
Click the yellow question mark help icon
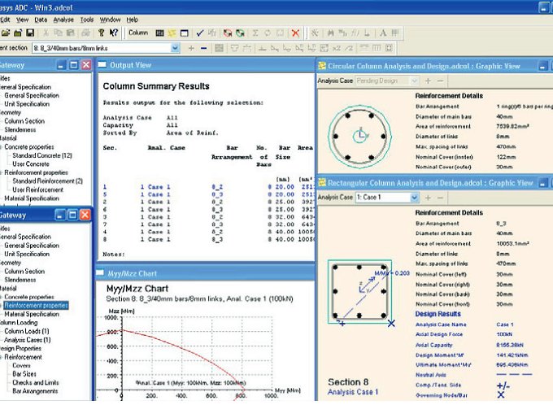coord(101,33)
